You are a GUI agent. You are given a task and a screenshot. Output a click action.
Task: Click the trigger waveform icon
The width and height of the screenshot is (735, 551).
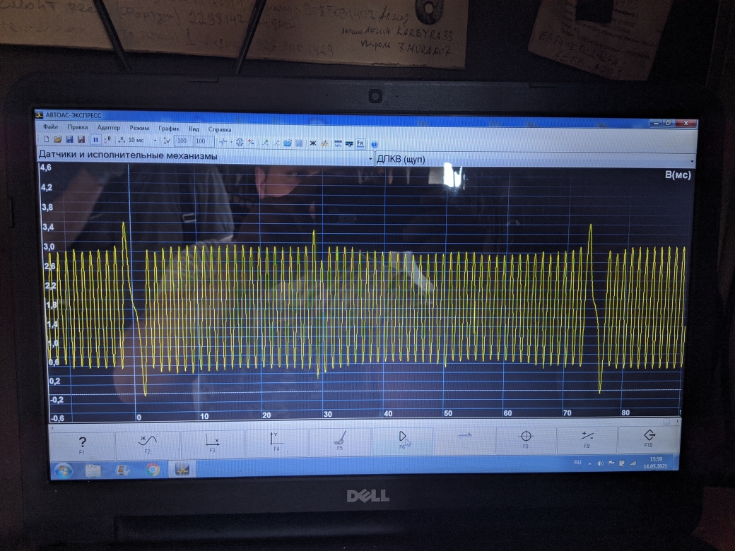pos(223,141)
